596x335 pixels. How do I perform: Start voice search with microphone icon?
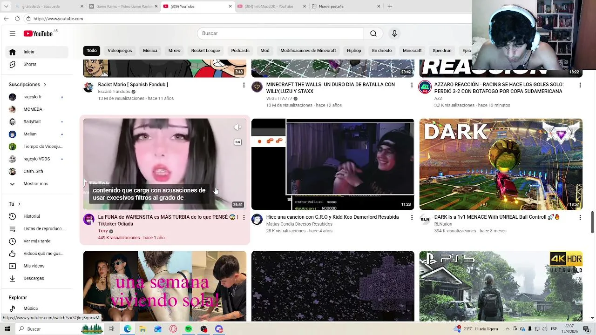click(394, 33)
